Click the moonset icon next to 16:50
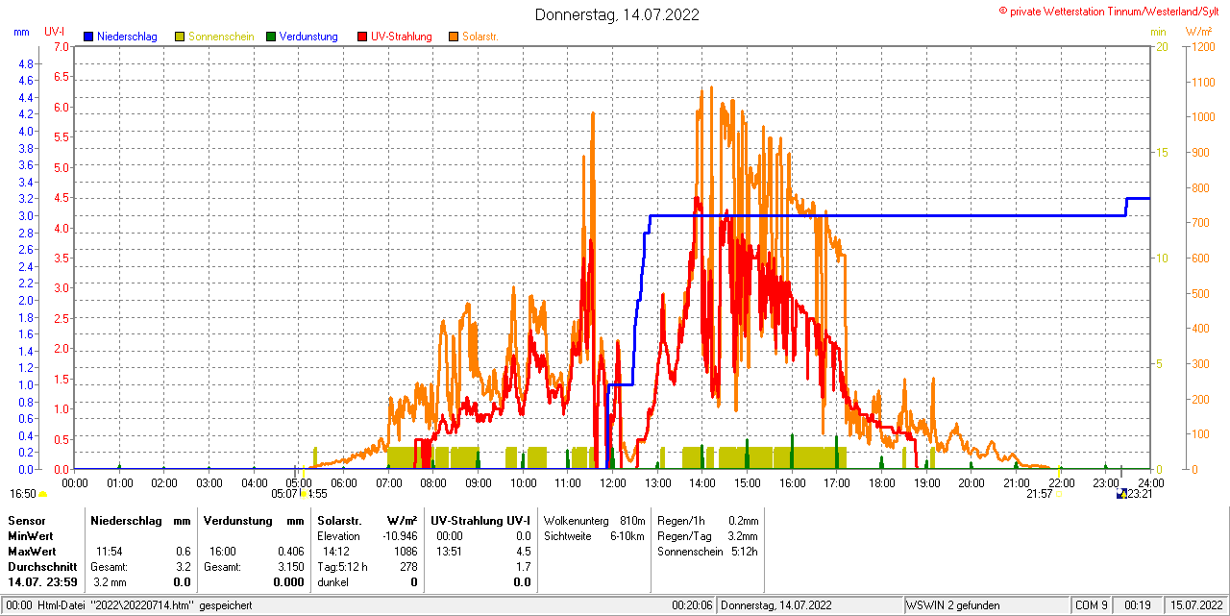Viewport: 1230px width, 616px height. coord(42,495)
